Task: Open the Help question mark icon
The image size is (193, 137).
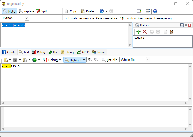Action: click(x=155, y=11)
